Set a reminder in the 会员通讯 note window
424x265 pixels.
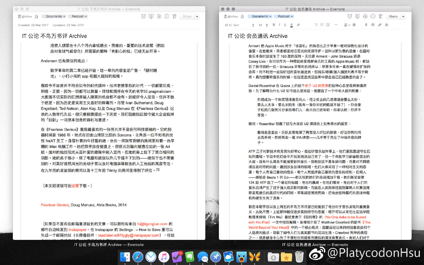tap(349, 16)
